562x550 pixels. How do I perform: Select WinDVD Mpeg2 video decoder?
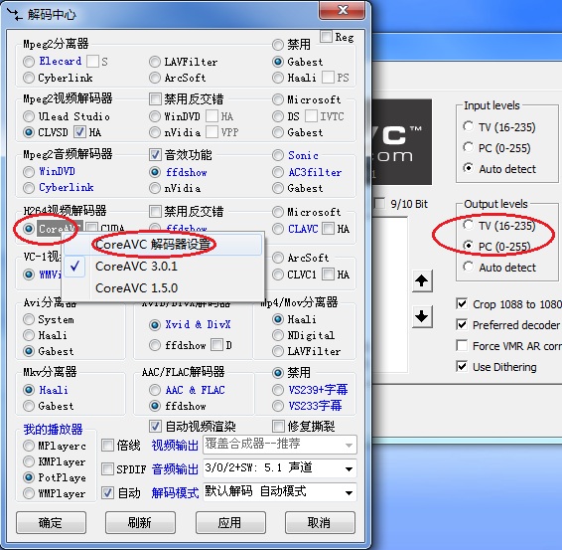(155, 116)
